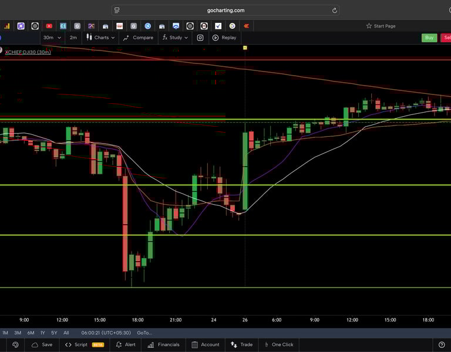Click the bell icon for Alert
Screen dimensions: 451x352
[119, 344]
